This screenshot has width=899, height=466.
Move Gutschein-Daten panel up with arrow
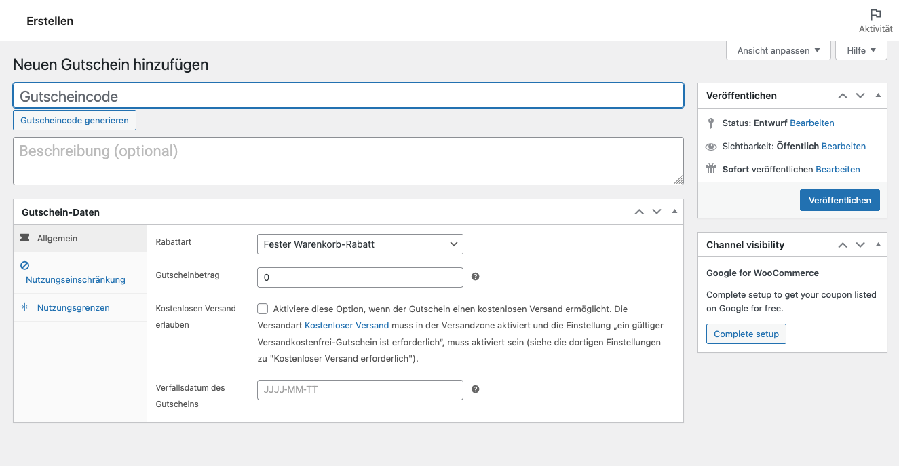point(639,212)
